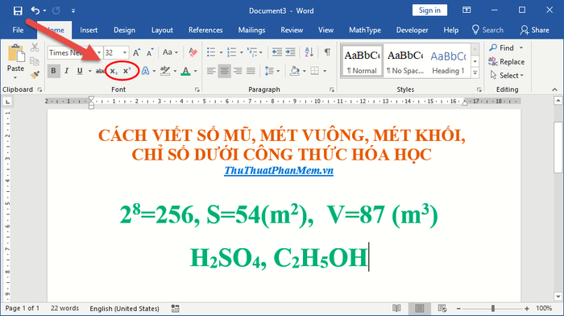This screenshot has height=316, width=564.
Task: Open ThuThuatPhanMem.vn hyperlink
Action: [279, 170]
